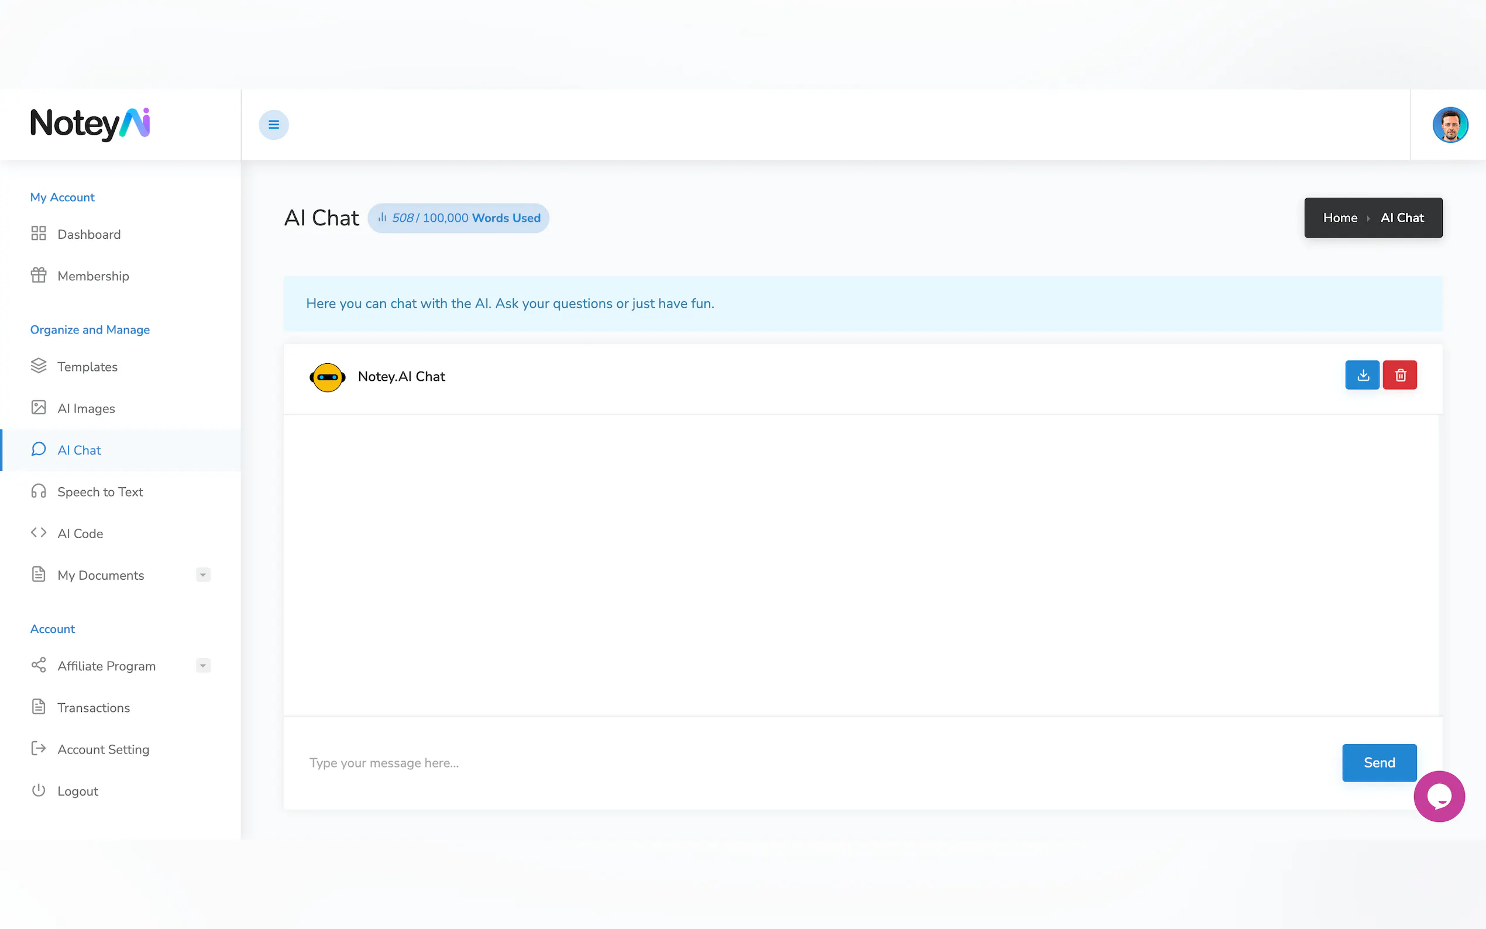Click the Speech to Text headphones icon
The height and width of the screenshot is (929, 1486).
(x=39, y=491)
